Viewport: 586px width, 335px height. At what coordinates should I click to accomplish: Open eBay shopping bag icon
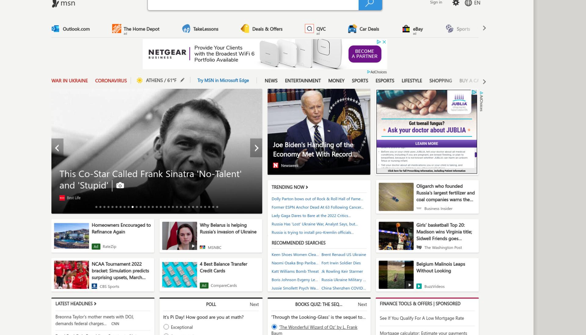(406, 29)
